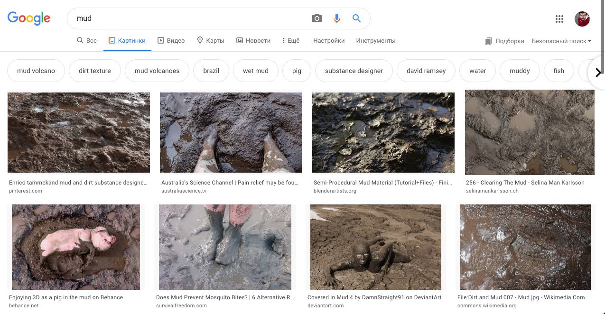Select the david ramsey chip
Viewport: 605px width, 314px height.
426,71
